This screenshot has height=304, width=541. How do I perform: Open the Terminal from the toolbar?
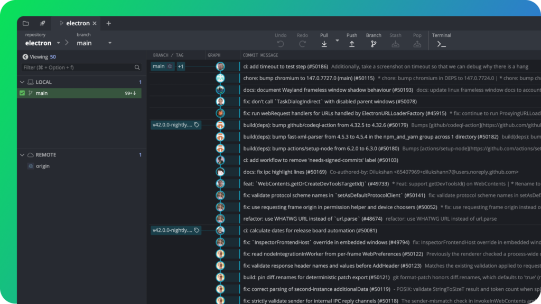tap(441, 44)
